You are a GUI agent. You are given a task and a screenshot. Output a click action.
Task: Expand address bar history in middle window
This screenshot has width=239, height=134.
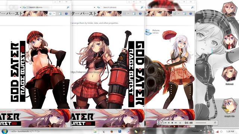94,7
